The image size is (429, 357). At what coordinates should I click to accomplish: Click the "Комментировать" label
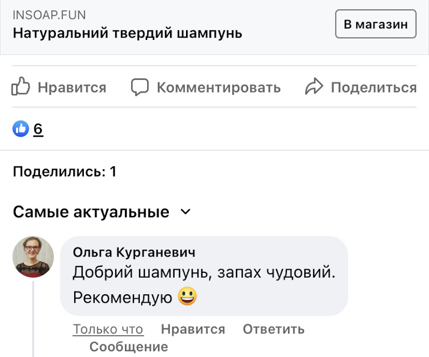click(218, 87)
